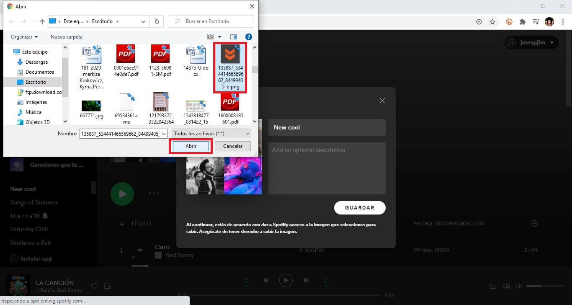The height and width of the screenshot is (305, 572).
Task: Skip to next track
Action: click(x=306, y=280)
